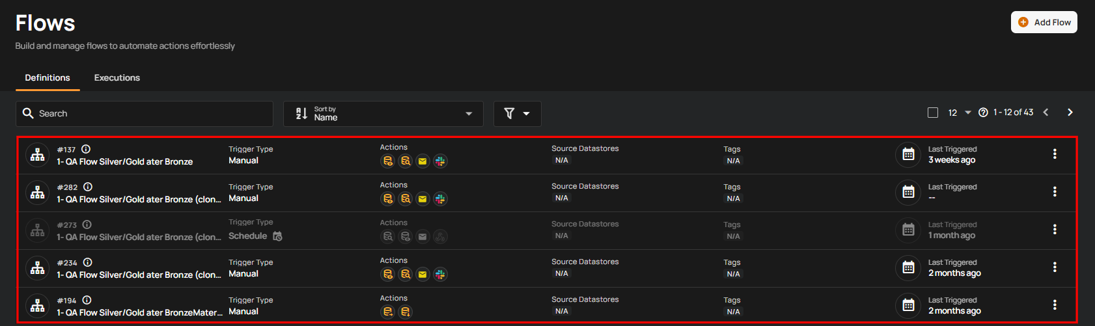The image size is (1095, 326).
Task: Expand the filter funnel dropdown
Action: pos(517,114)
